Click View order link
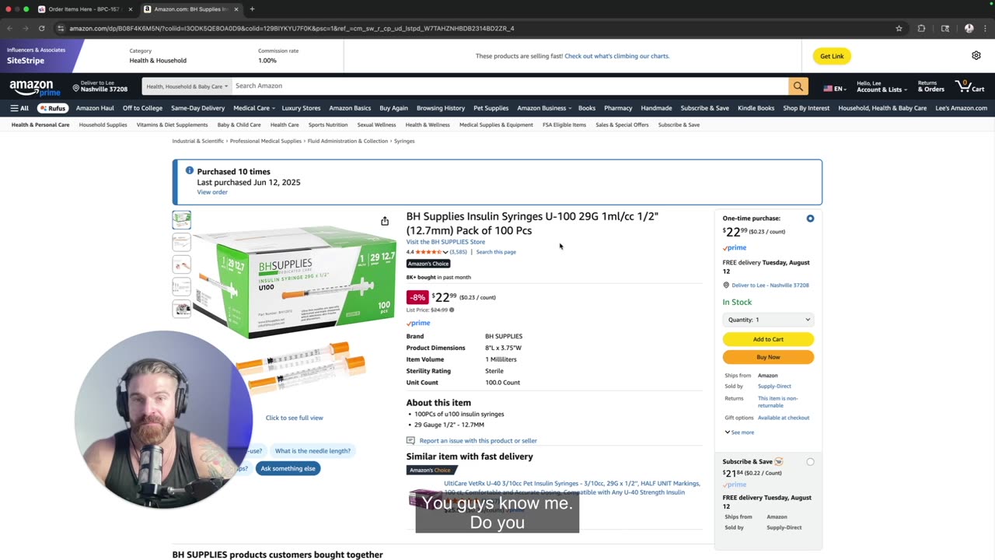995x560 pixels. [x=212, y=192]
